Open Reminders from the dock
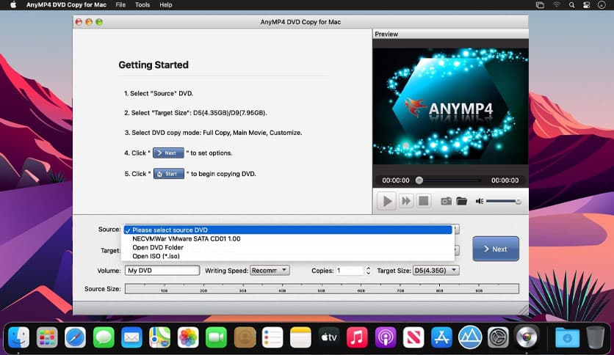614x355 pixels. (x=272, y=337)
